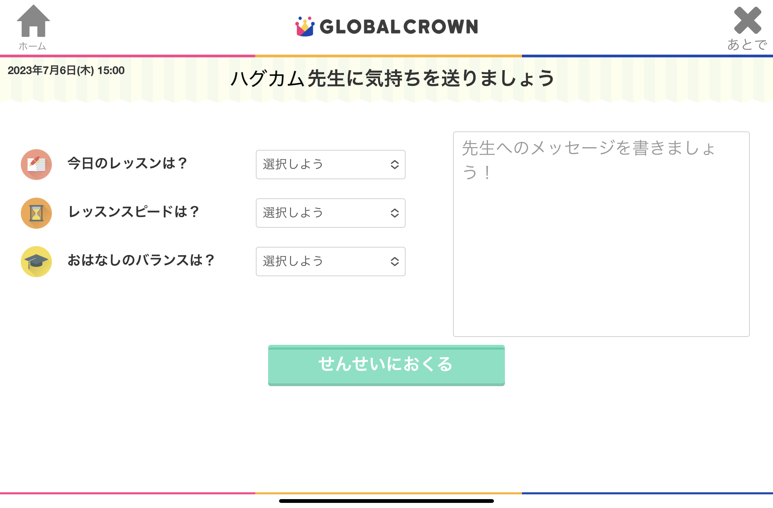
Task: Click the up-down chevron on today's lesson selector
Action: (x=395, y=165)
